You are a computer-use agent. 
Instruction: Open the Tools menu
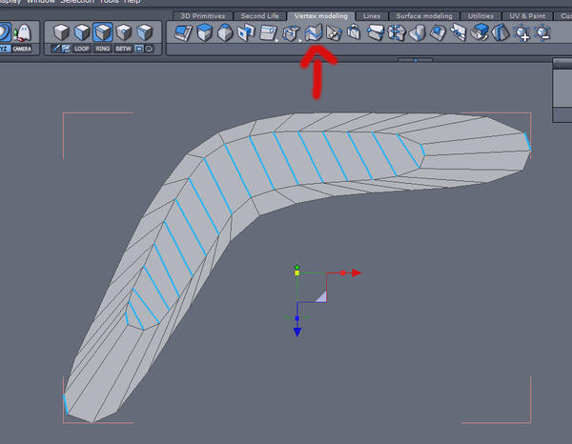[109, 2]
